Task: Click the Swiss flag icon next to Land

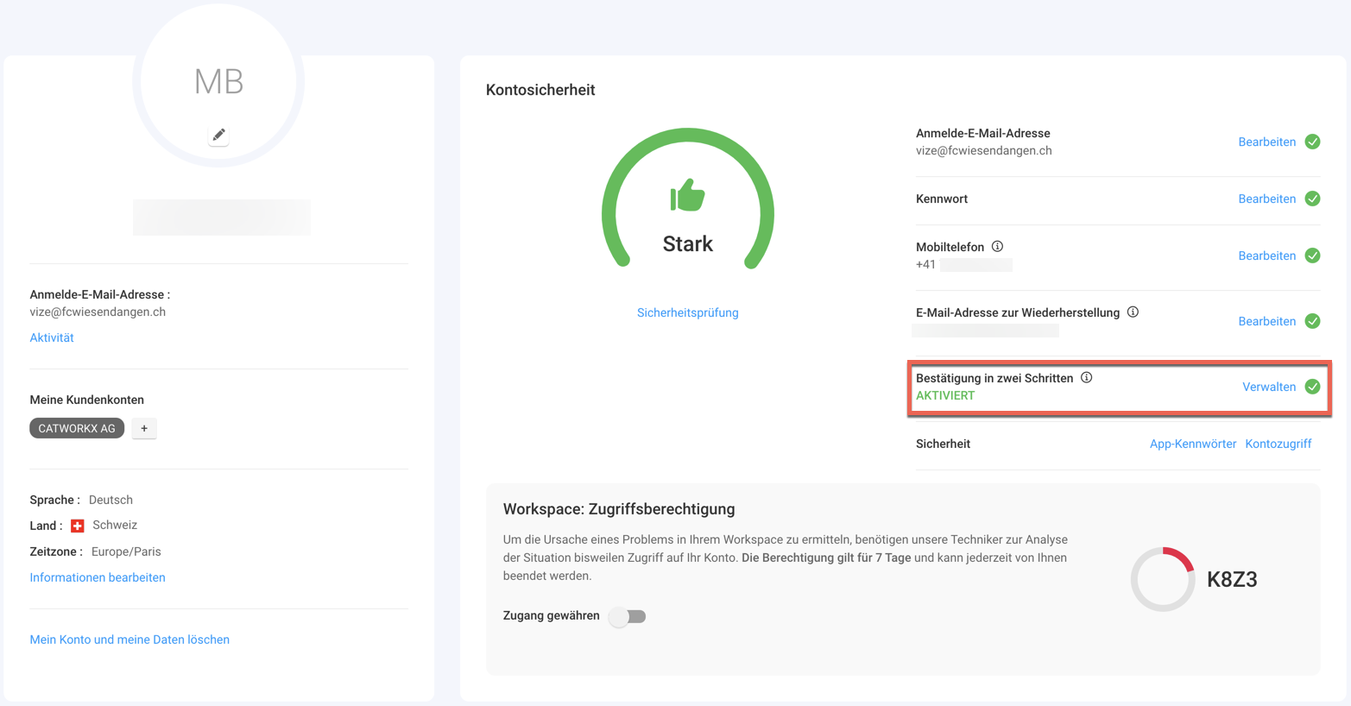Action: 78,526
